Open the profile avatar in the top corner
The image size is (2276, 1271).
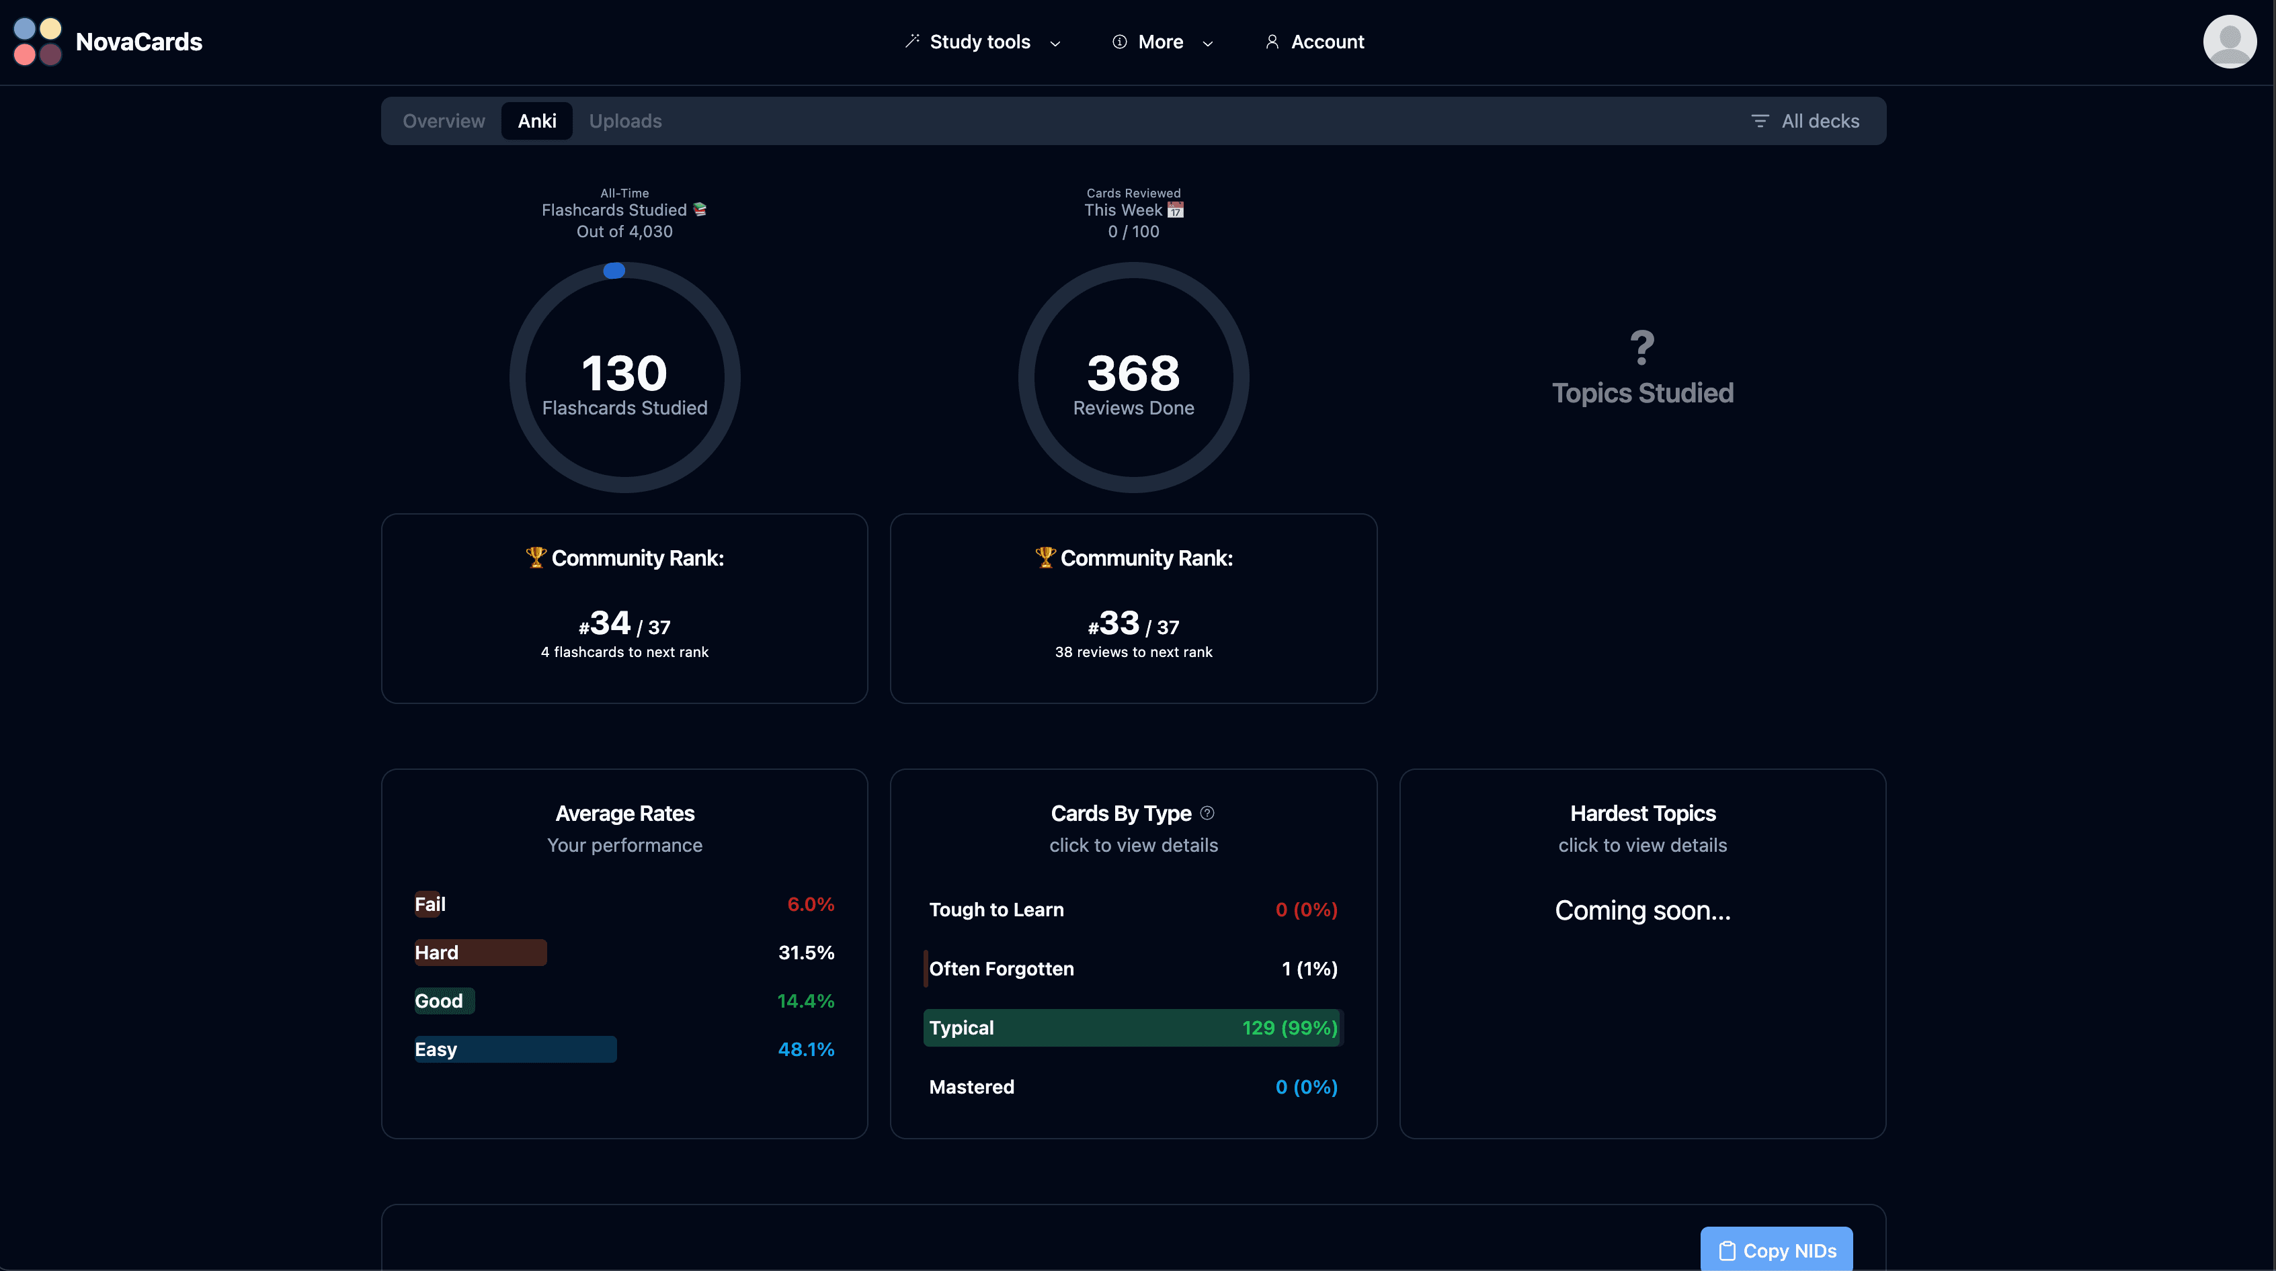[2230, 42]
